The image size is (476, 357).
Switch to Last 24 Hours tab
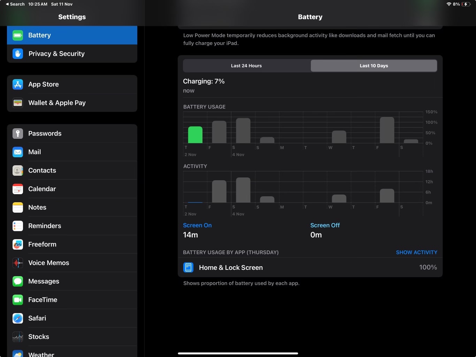[246, 66]
